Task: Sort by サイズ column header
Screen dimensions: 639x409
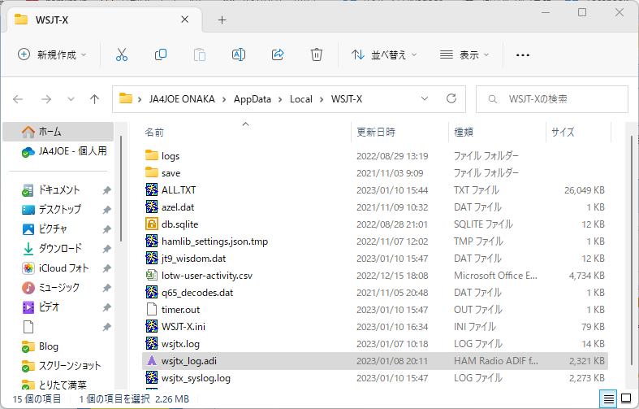Action: pos(578,132)
